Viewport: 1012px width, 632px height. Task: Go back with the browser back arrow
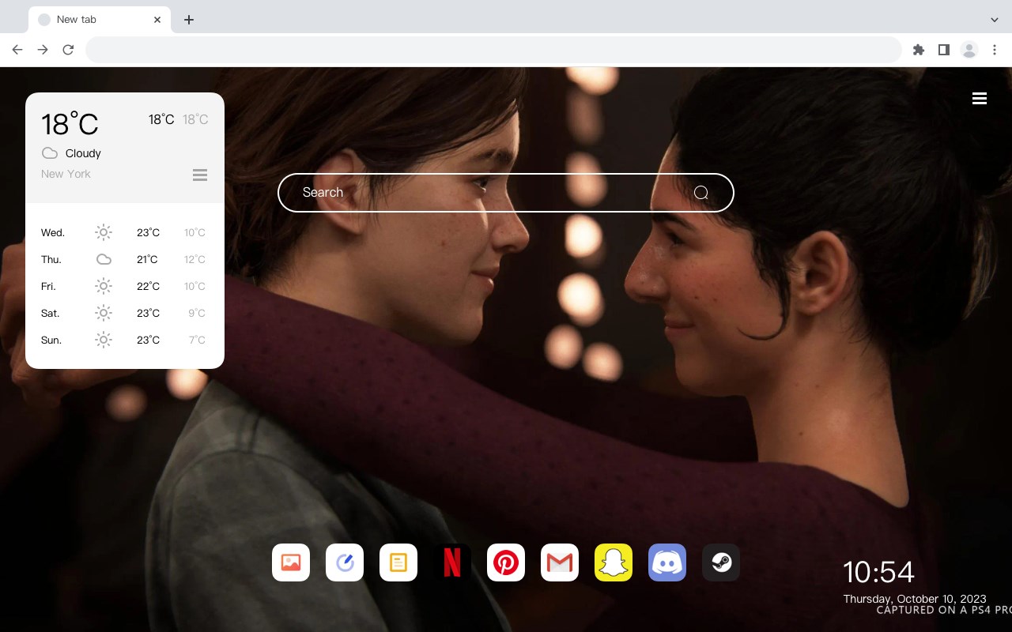point(17,50)
